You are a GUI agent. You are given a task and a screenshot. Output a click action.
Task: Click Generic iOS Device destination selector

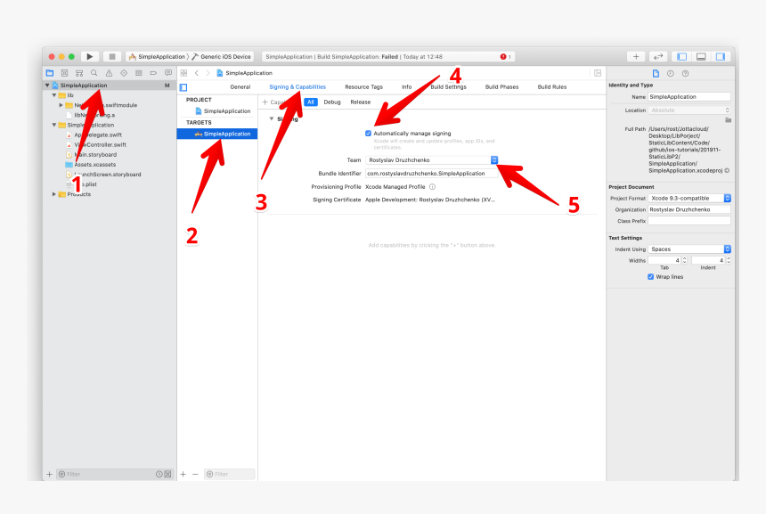[x=221, y=57]
